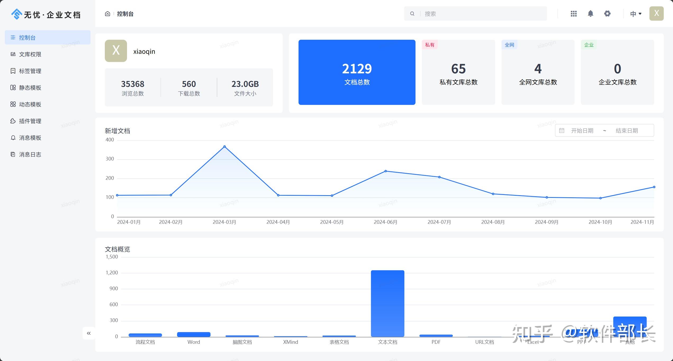Viewport: 673px width, 361px height.
Task: Collapse the sidebar with double-chevron button
Action: pyautogui.click(x=89, y=333)
